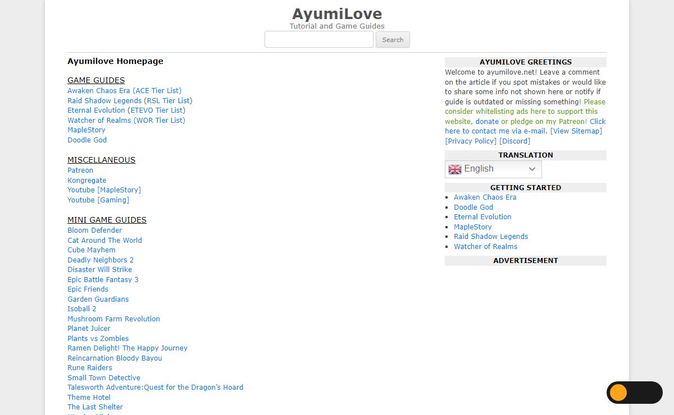Open the Planet Juicer guide
Image resolution: width=674 pixels, height=415 pixels.
[x=89, y=329]
